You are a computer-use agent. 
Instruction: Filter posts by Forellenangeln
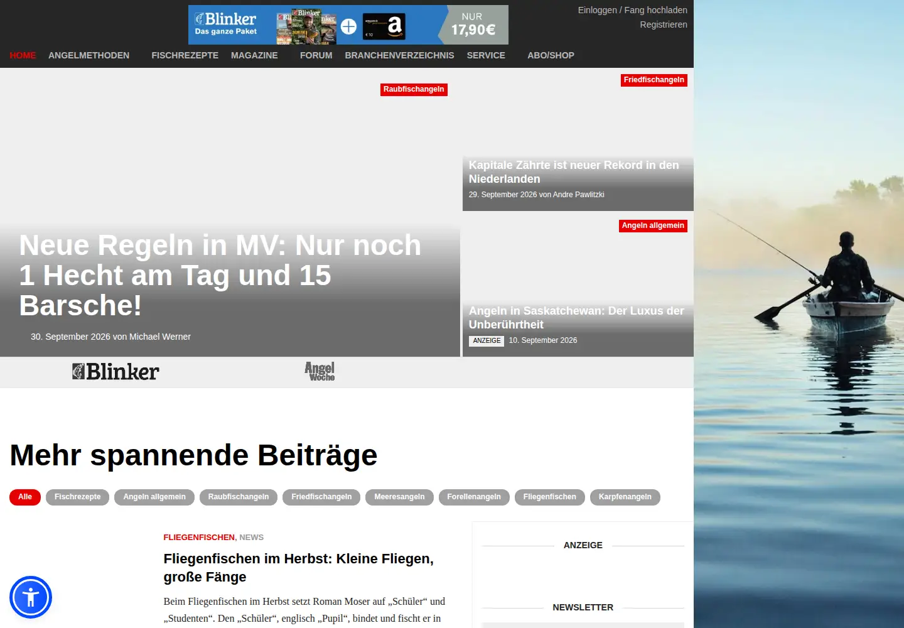474,497
